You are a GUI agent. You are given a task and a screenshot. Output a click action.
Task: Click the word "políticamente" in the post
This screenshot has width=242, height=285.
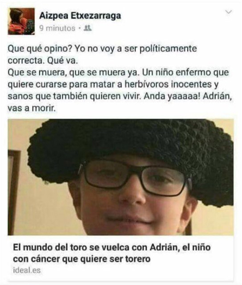[168, 49]
